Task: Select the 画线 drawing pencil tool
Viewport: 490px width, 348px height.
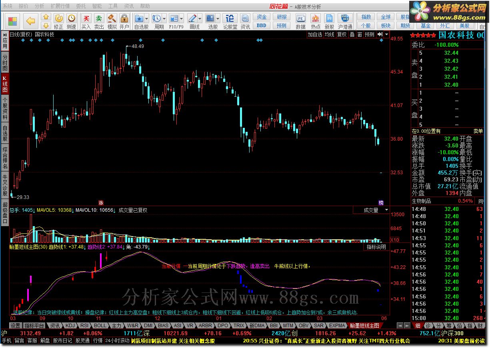Action: [192, 18]
